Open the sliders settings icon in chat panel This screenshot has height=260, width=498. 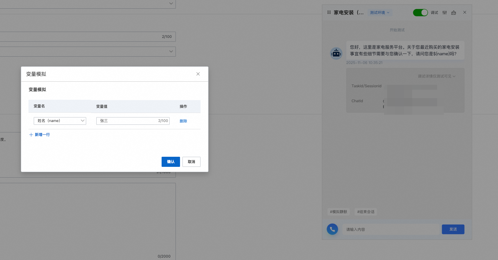click(x=444, y=13)
